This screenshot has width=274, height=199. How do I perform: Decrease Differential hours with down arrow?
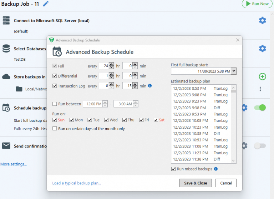(x=111, y=78)
